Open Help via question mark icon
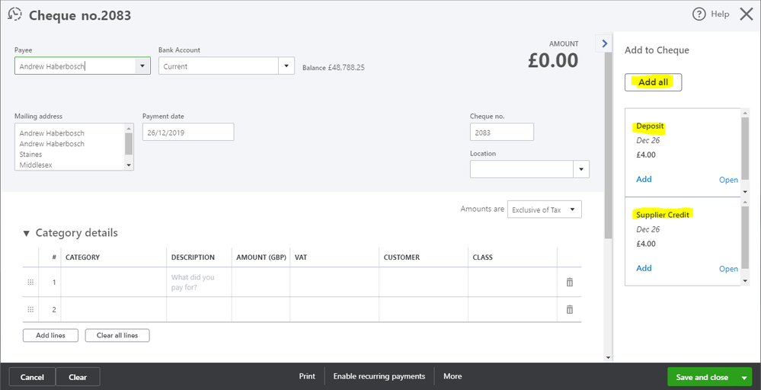The image size is (761, 390). tap(699, 14)
